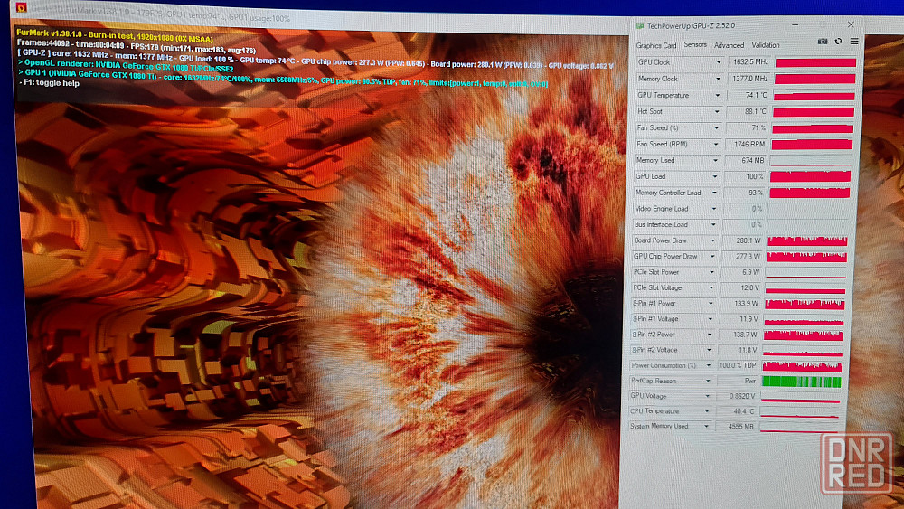Expand the Board Power Draw dropdown

(714, 240)
